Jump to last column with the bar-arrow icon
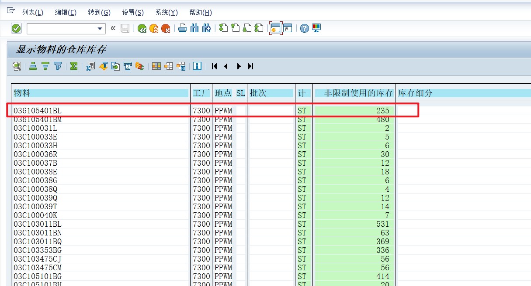The width and height of the screenshot is (531, 286). point(250,66)
